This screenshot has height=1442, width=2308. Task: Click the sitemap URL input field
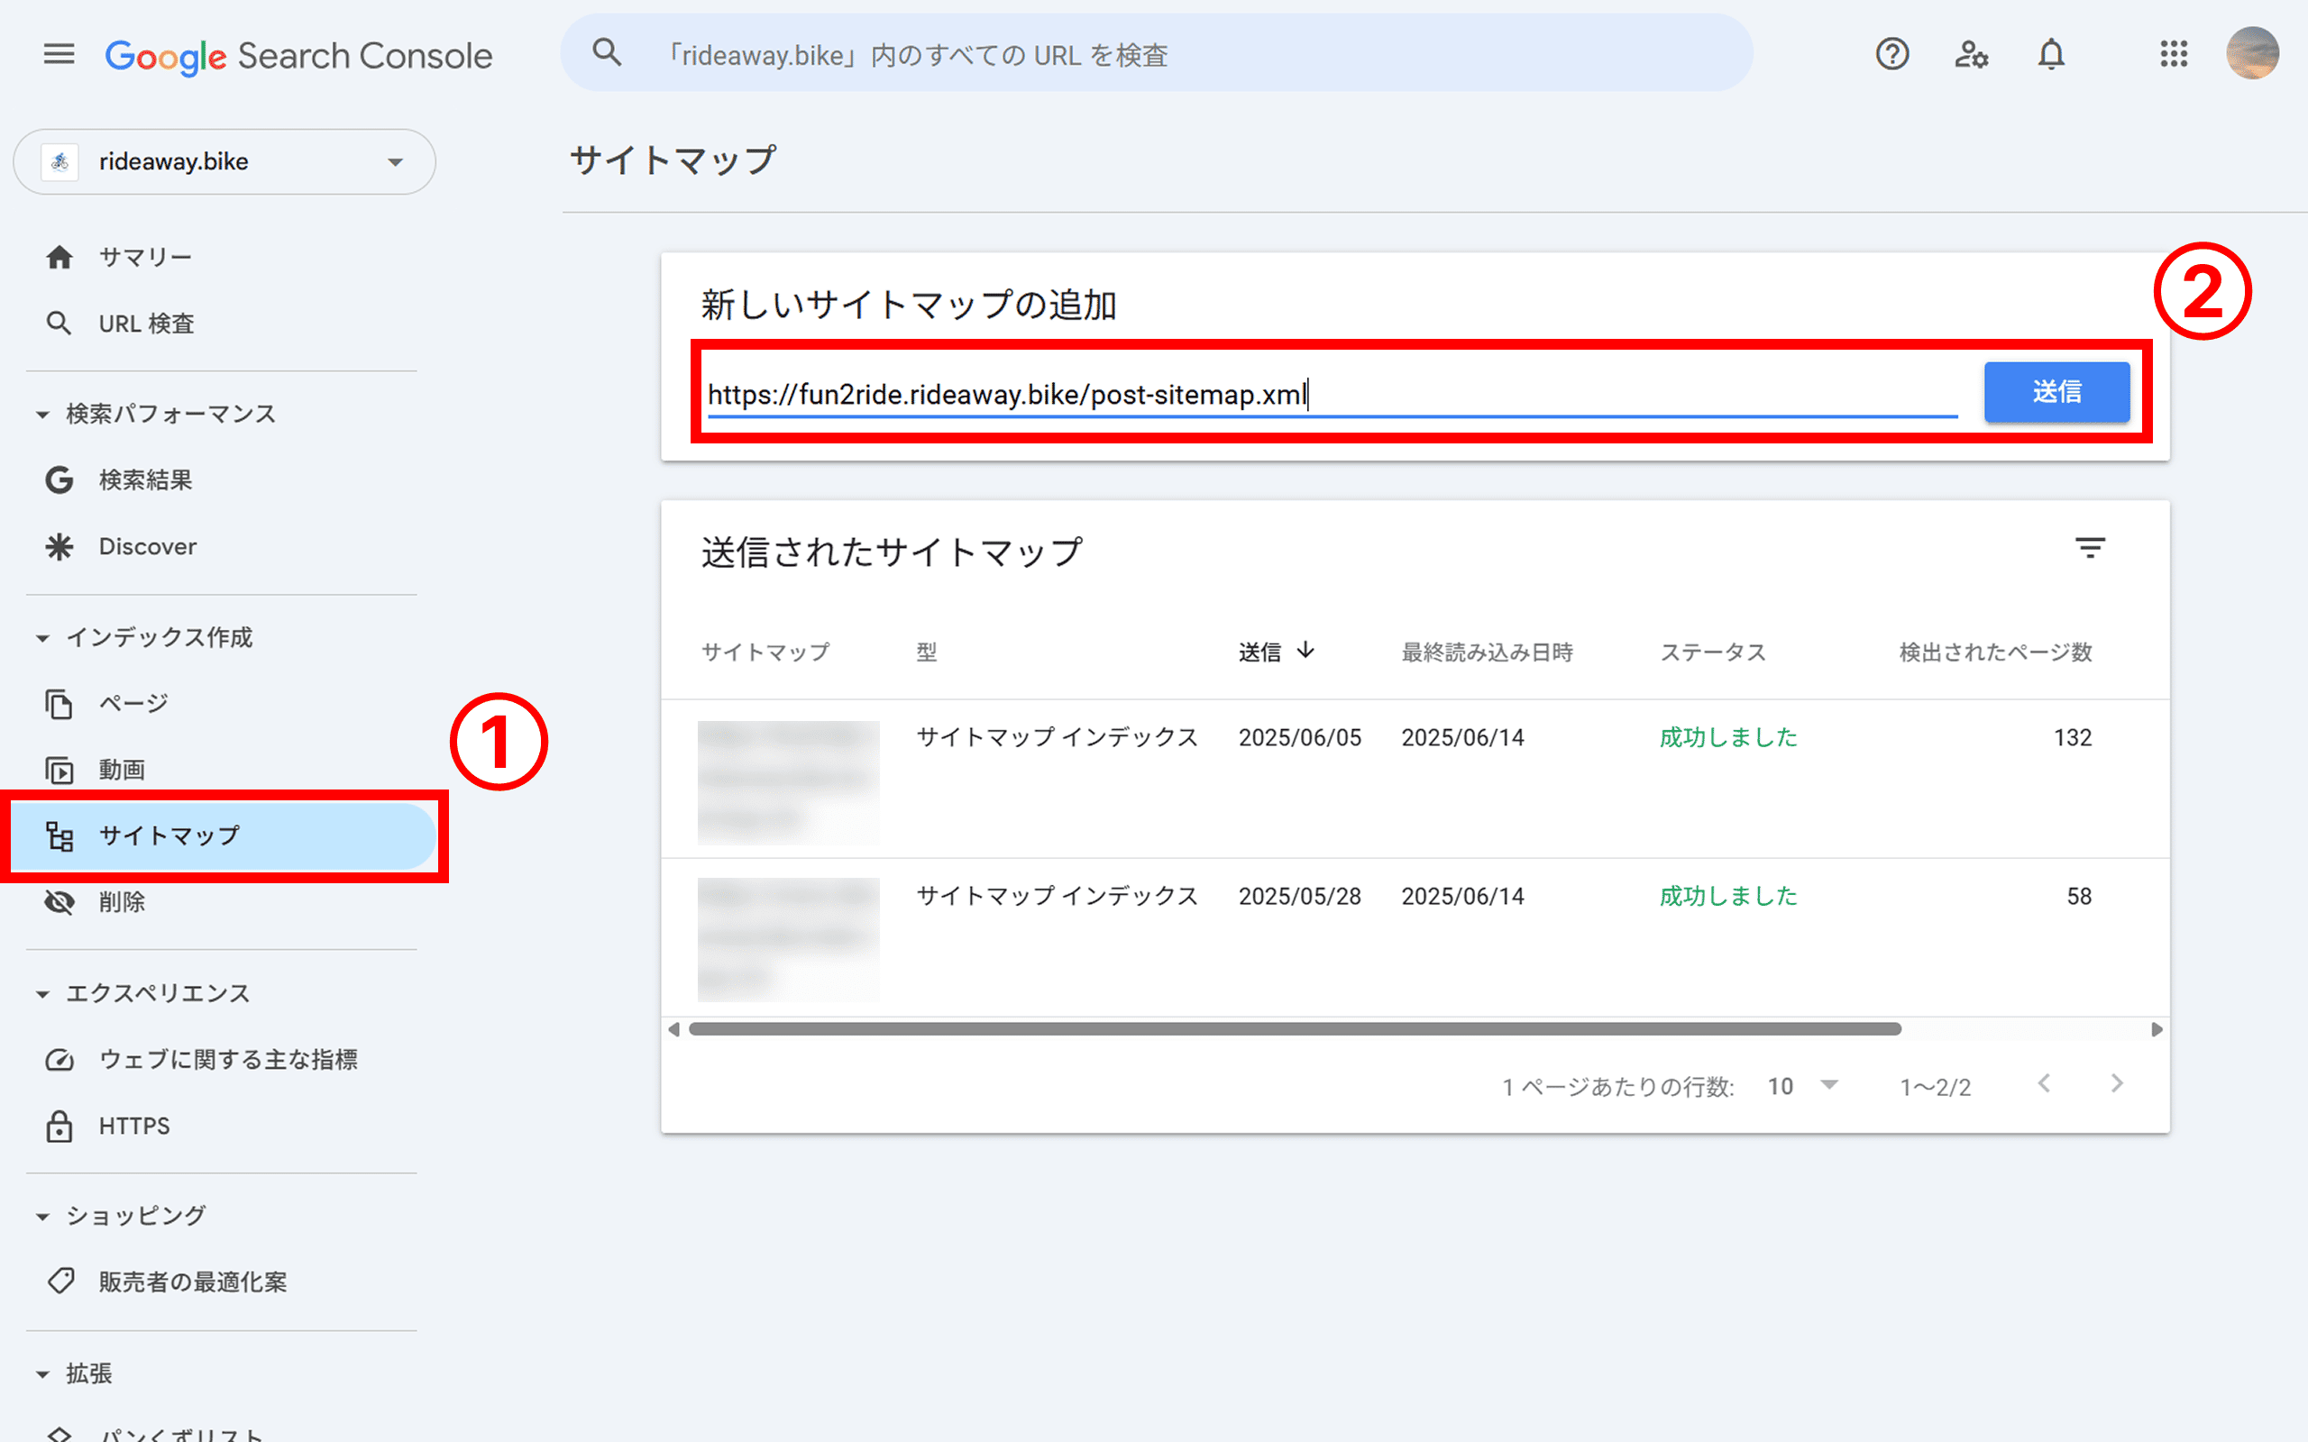tap(1333, 394)
